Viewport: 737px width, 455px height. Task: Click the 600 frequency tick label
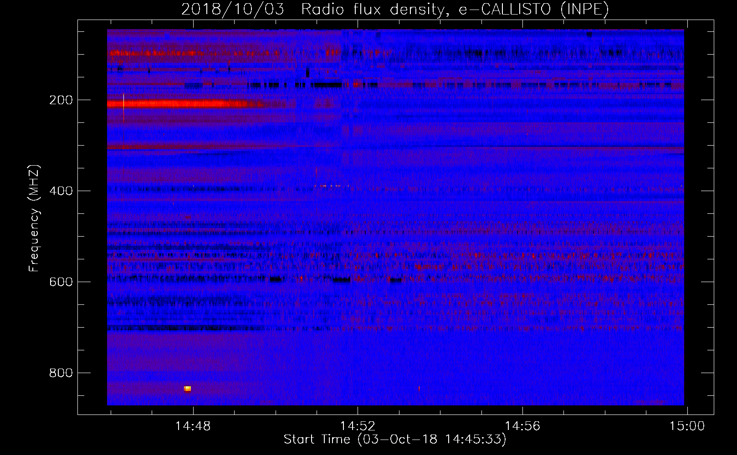pyautogui.click(x=61, y=282)
